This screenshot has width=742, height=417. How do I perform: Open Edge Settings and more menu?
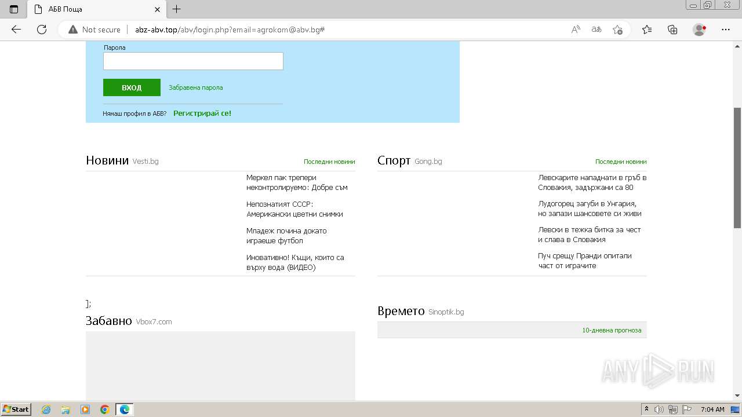point(726,30)
